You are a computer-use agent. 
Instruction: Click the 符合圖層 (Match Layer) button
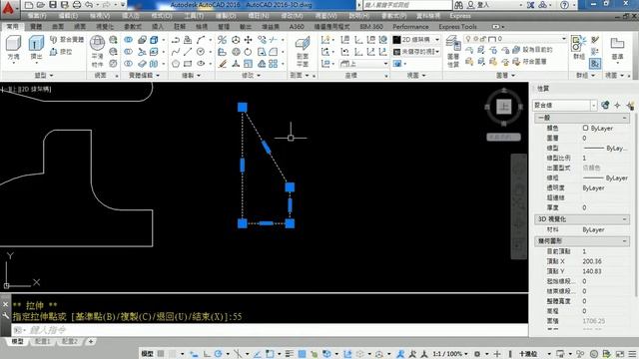click(x=529, y=62)
